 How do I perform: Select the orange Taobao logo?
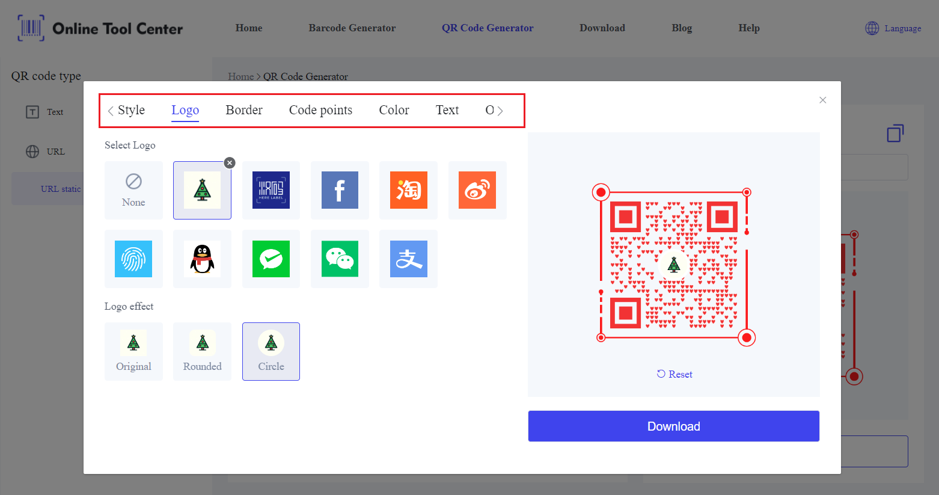[408, 190]
